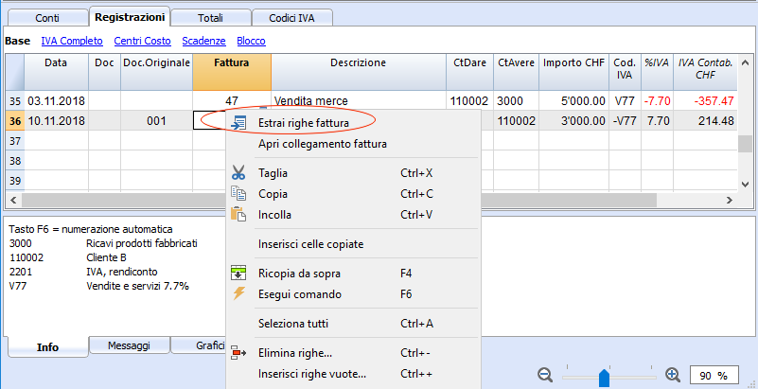Click the Incolla clipboard icon
The image size is (758, 389).
(238, 215)
